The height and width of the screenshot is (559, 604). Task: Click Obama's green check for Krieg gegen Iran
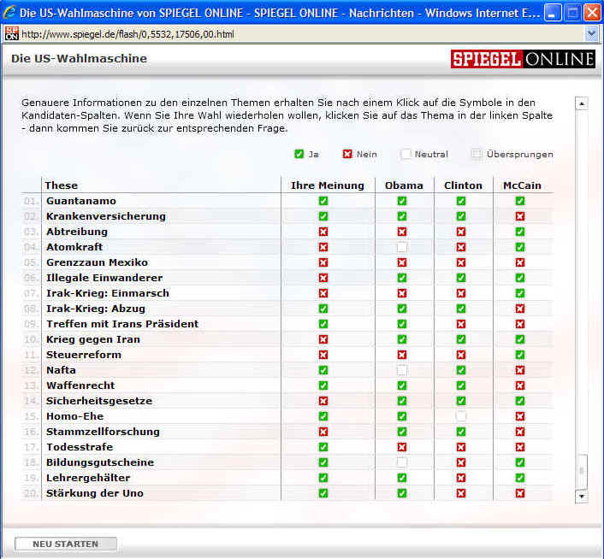pos(402,339)
